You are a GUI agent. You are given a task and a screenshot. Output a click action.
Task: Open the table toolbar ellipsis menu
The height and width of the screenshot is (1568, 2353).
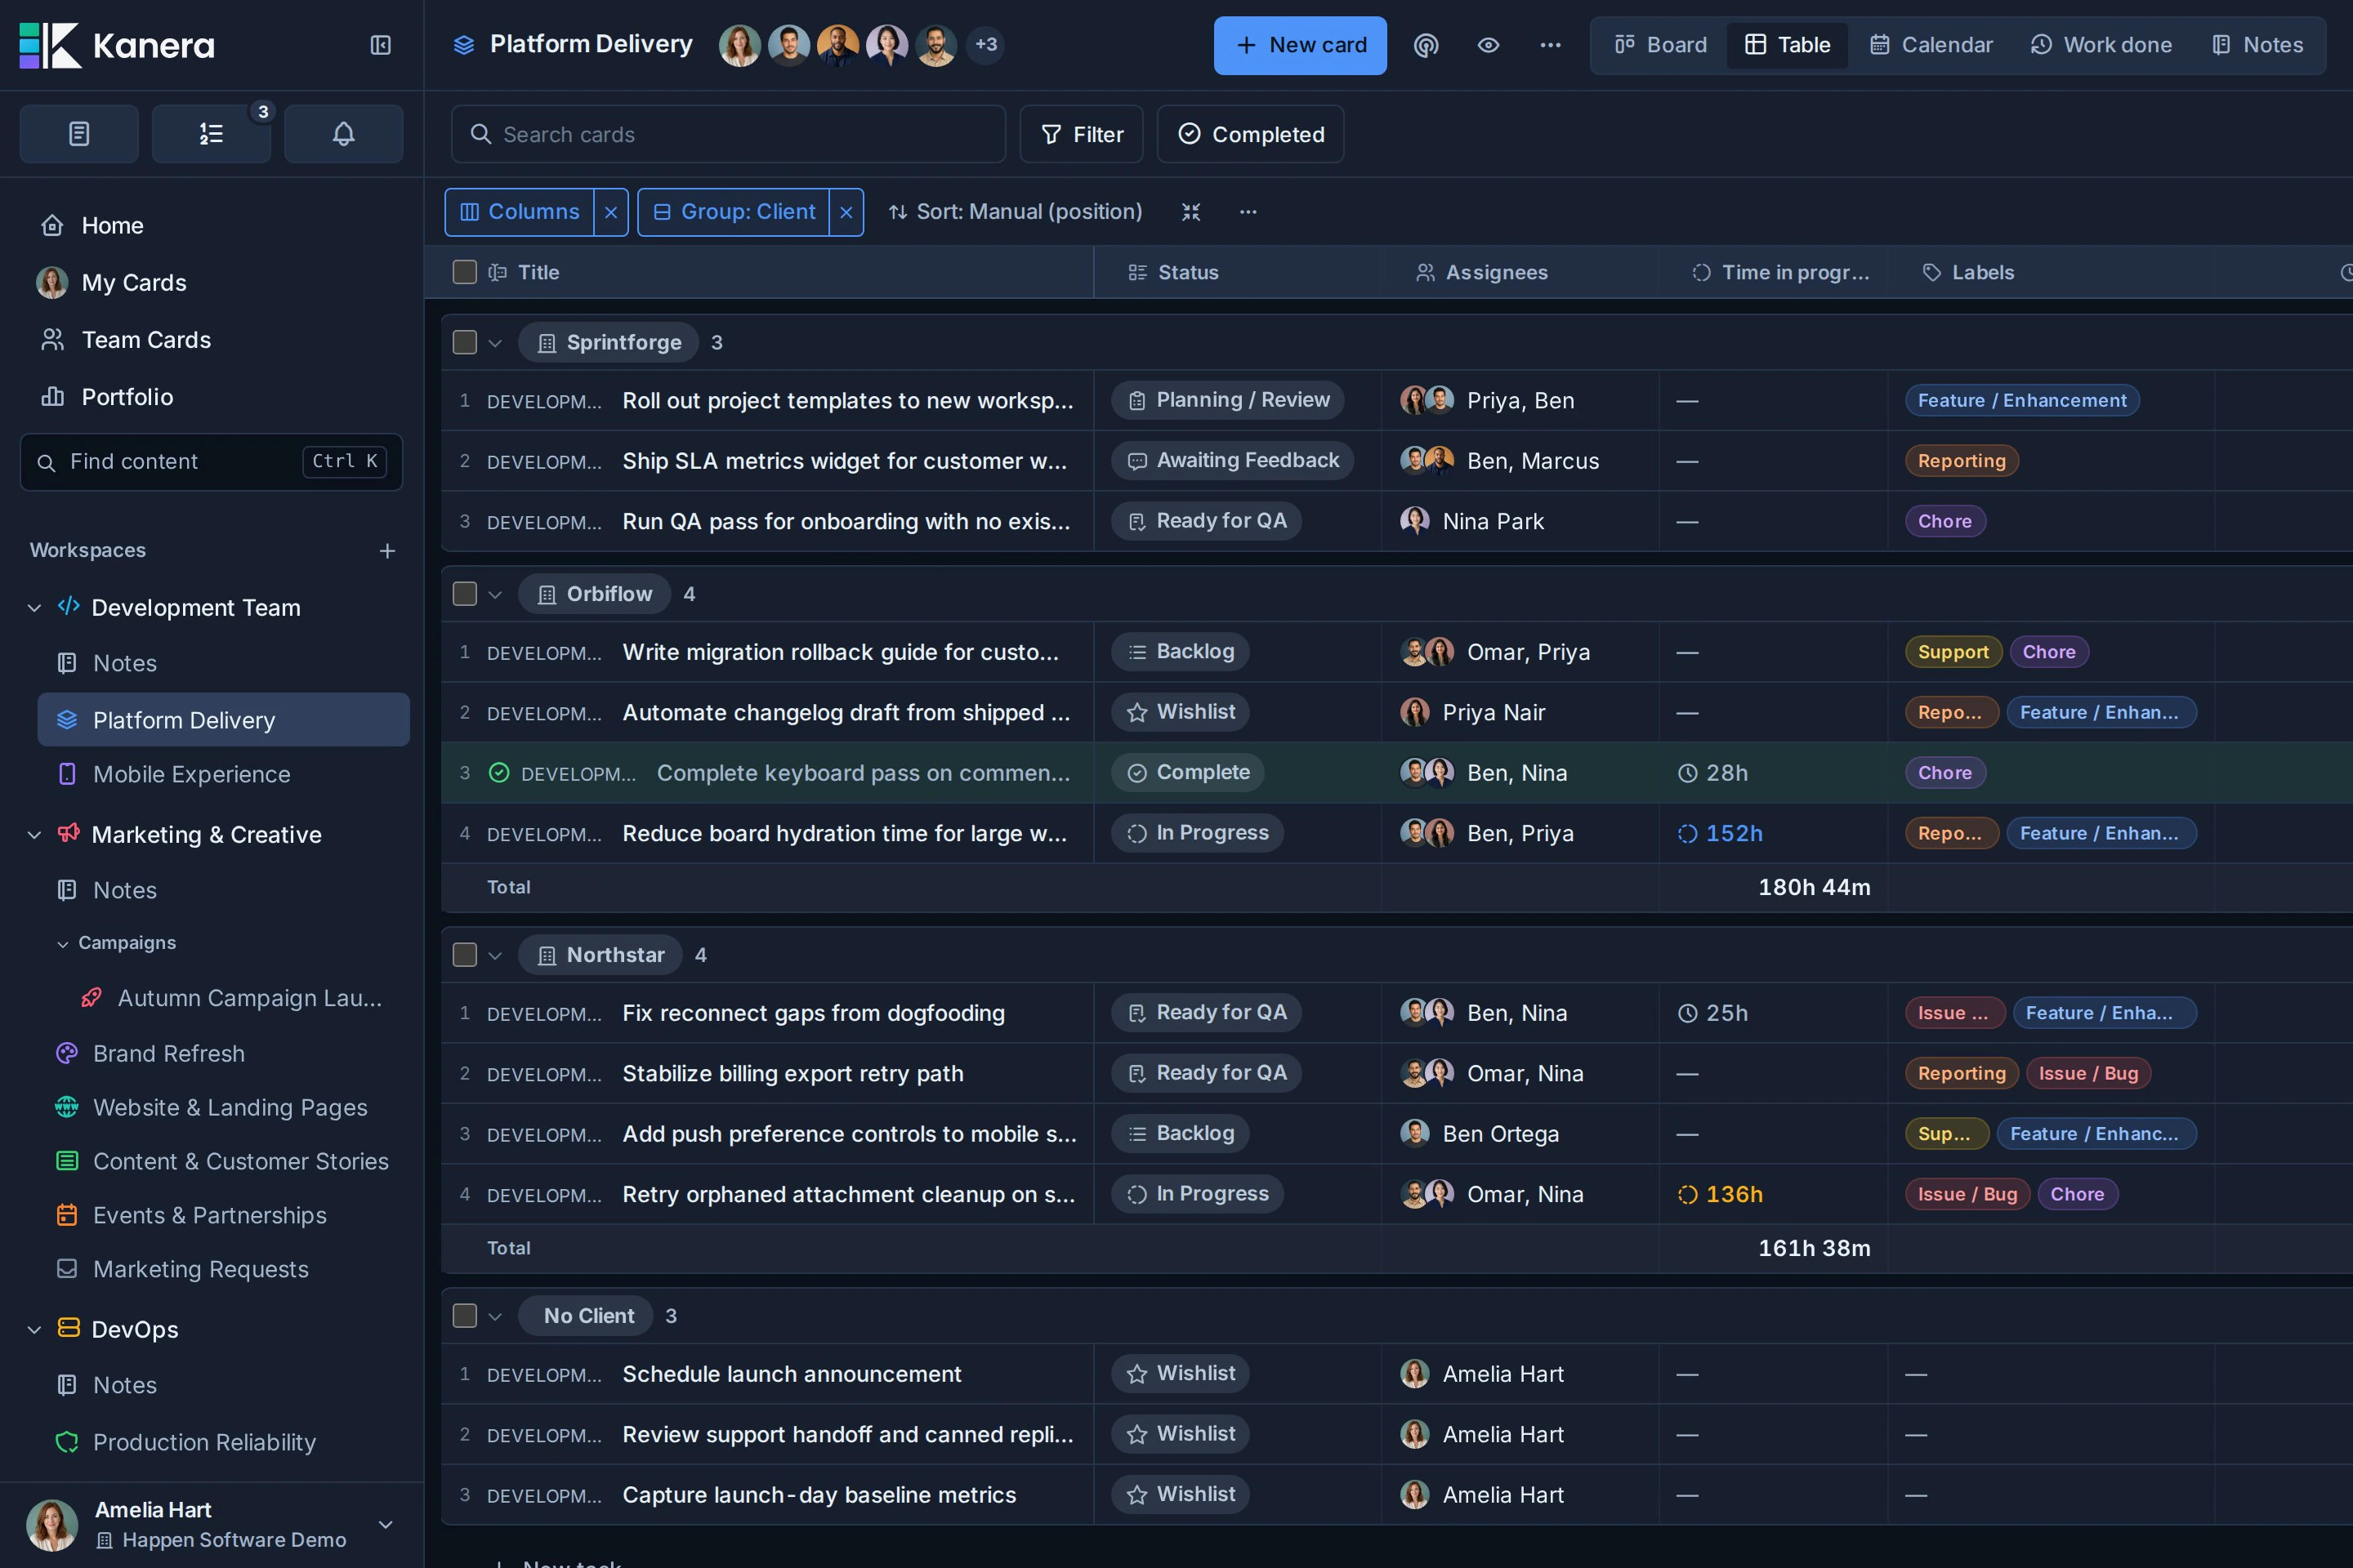point(1248,212)
